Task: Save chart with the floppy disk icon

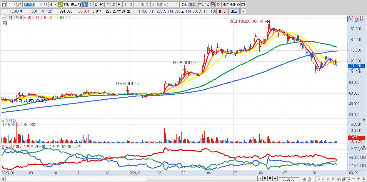Action: tap(213, 4)
